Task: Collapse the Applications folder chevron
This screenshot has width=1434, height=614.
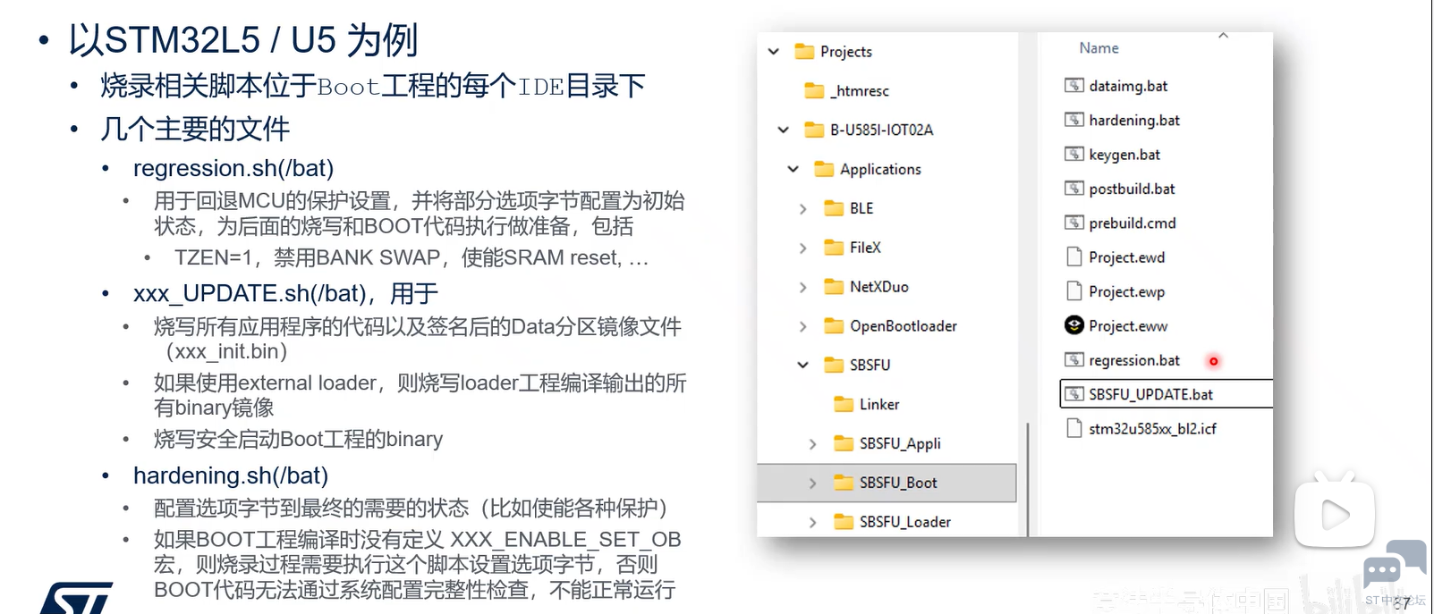Action: click(793, 170)
